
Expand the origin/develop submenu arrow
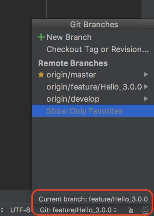(146, 99)
